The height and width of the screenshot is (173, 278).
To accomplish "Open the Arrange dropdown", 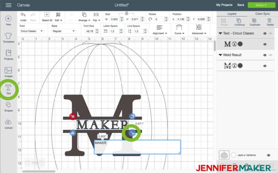I will [x=84, y=17].
